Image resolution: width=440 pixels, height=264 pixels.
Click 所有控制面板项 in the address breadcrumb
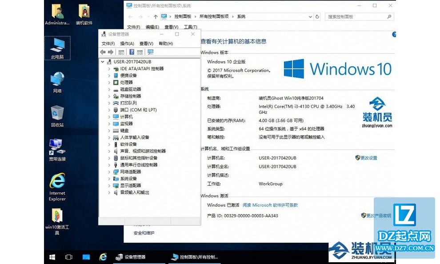tap(214, 16)
